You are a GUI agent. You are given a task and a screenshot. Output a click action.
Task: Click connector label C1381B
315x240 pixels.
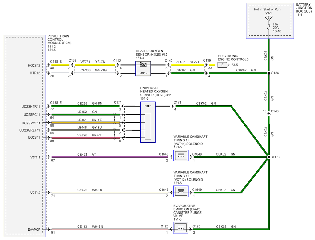[x=56, y=62]
